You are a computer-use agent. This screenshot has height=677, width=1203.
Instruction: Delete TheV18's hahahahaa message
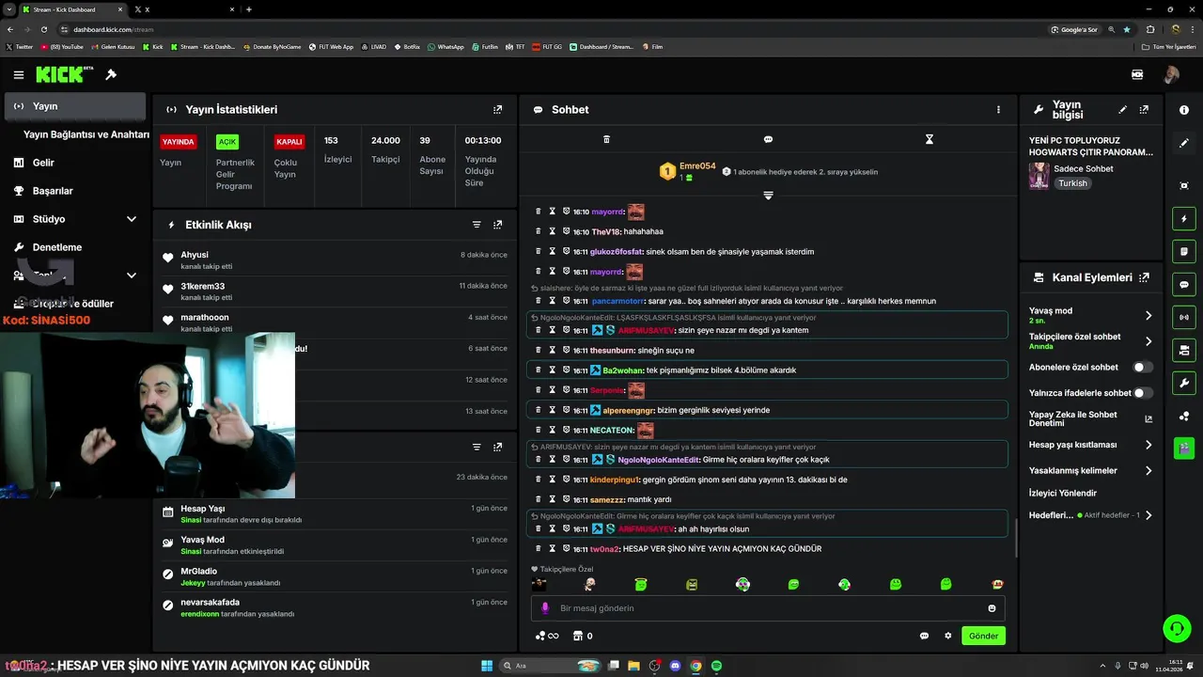(x=539, y=231)
